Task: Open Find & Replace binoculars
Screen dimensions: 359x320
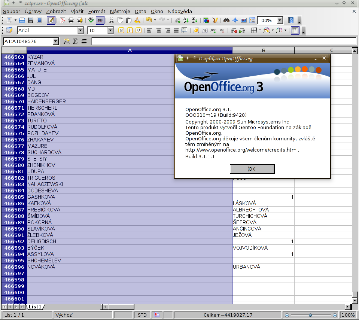Action: [x=226, y=20]
